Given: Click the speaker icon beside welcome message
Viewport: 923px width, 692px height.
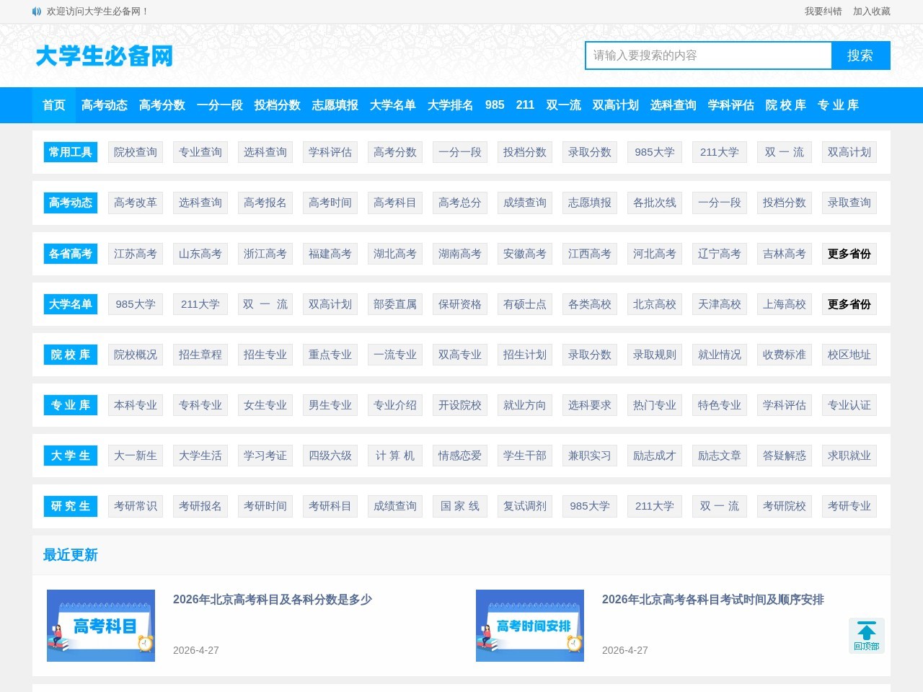Looking at the screenshot, I should tap(37, 12).
